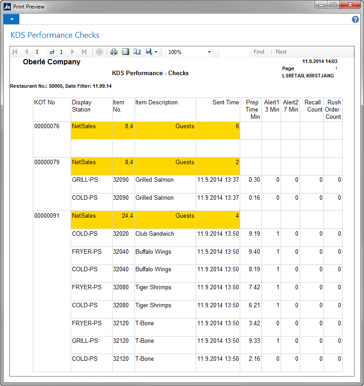This screenshot has width=364, height=386.
Task: Click the KDS Performance Checks heading
Action: click(x=55, y=35)
